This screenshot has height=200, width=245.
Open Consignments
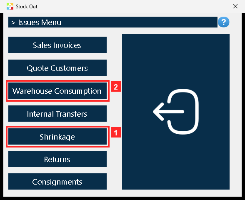[57, 182]
